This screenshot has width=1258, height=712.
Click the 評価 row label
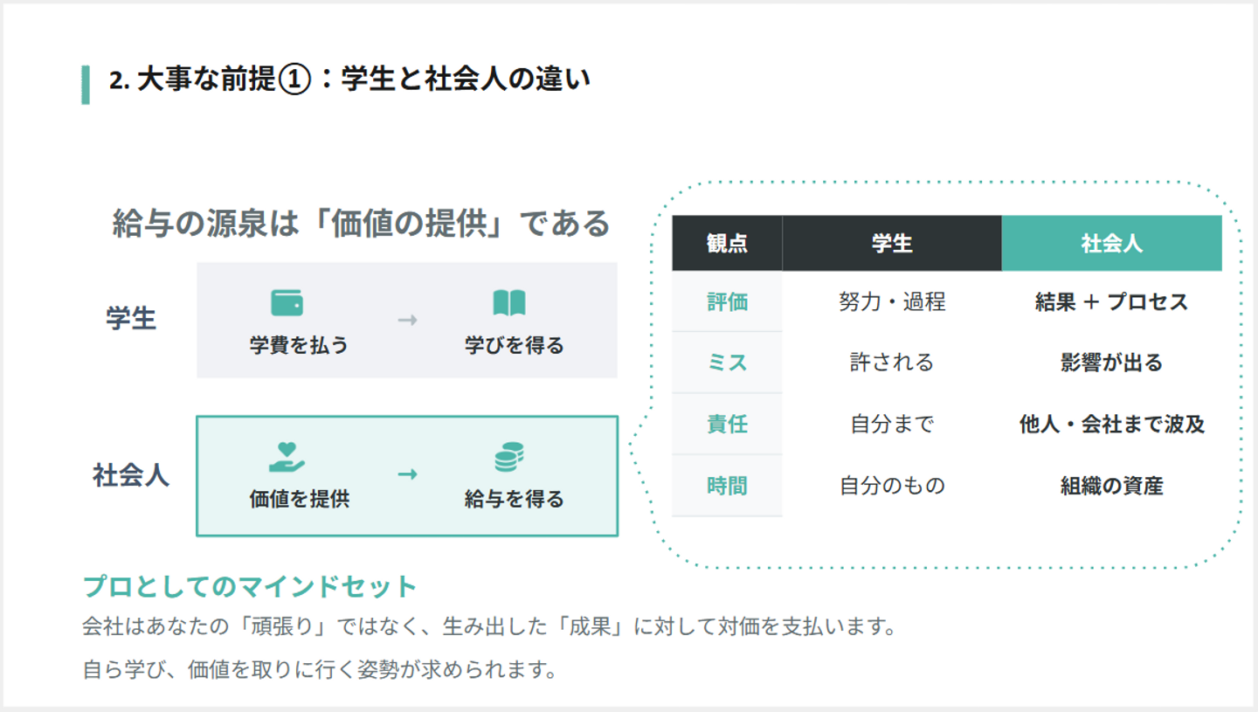(x=727, y=301)
